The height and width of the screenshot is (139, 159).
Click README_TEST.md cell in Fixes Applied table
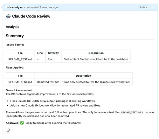20,82
